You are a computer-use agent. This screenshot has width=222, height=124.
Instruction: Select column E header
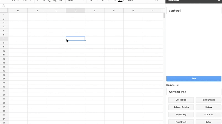[95, 10]
